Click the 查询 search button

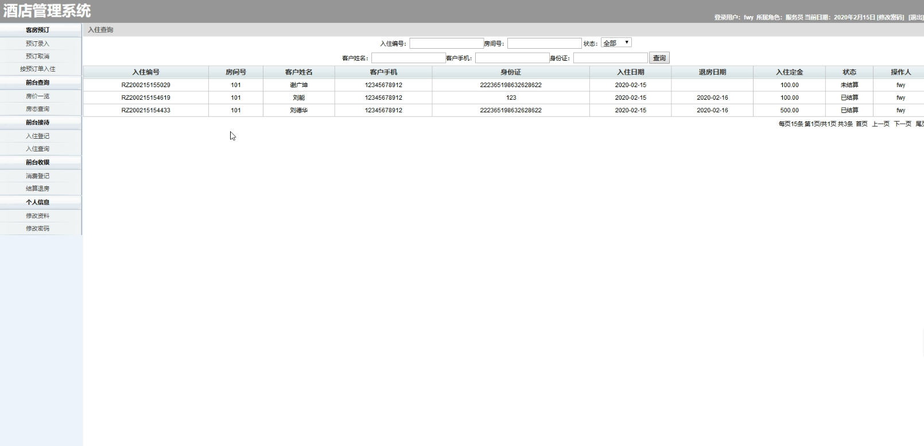[x=659, y=58]
